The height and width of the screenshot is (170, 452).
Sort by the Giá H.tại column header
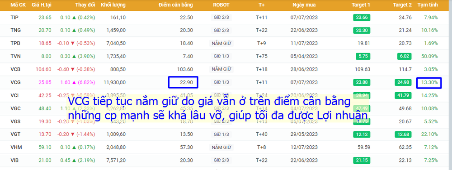[41, 5]
